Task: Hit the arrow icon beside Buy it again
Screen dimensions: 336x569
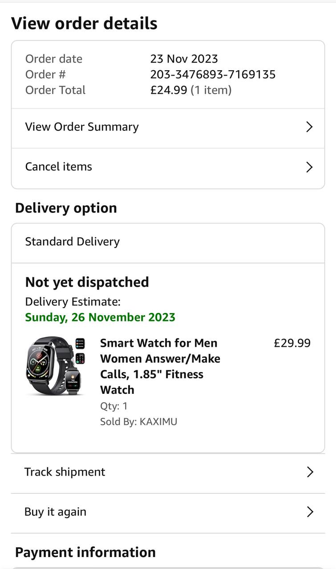Action: point(310,512)
